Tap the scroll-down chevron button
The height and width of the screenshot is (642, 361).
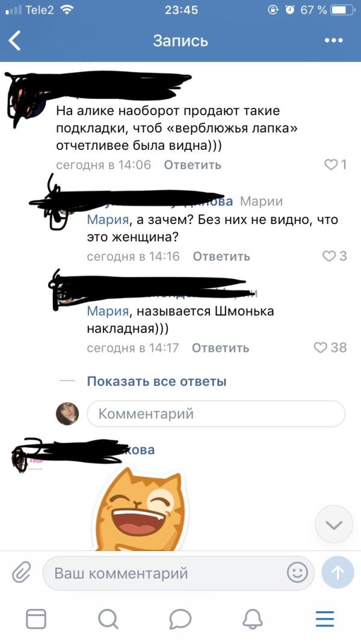click(x=334, y=525)
